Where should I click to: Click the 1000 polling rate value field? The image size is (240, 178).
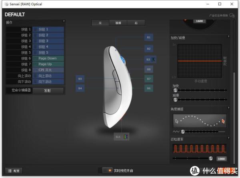tap(221, 159)
